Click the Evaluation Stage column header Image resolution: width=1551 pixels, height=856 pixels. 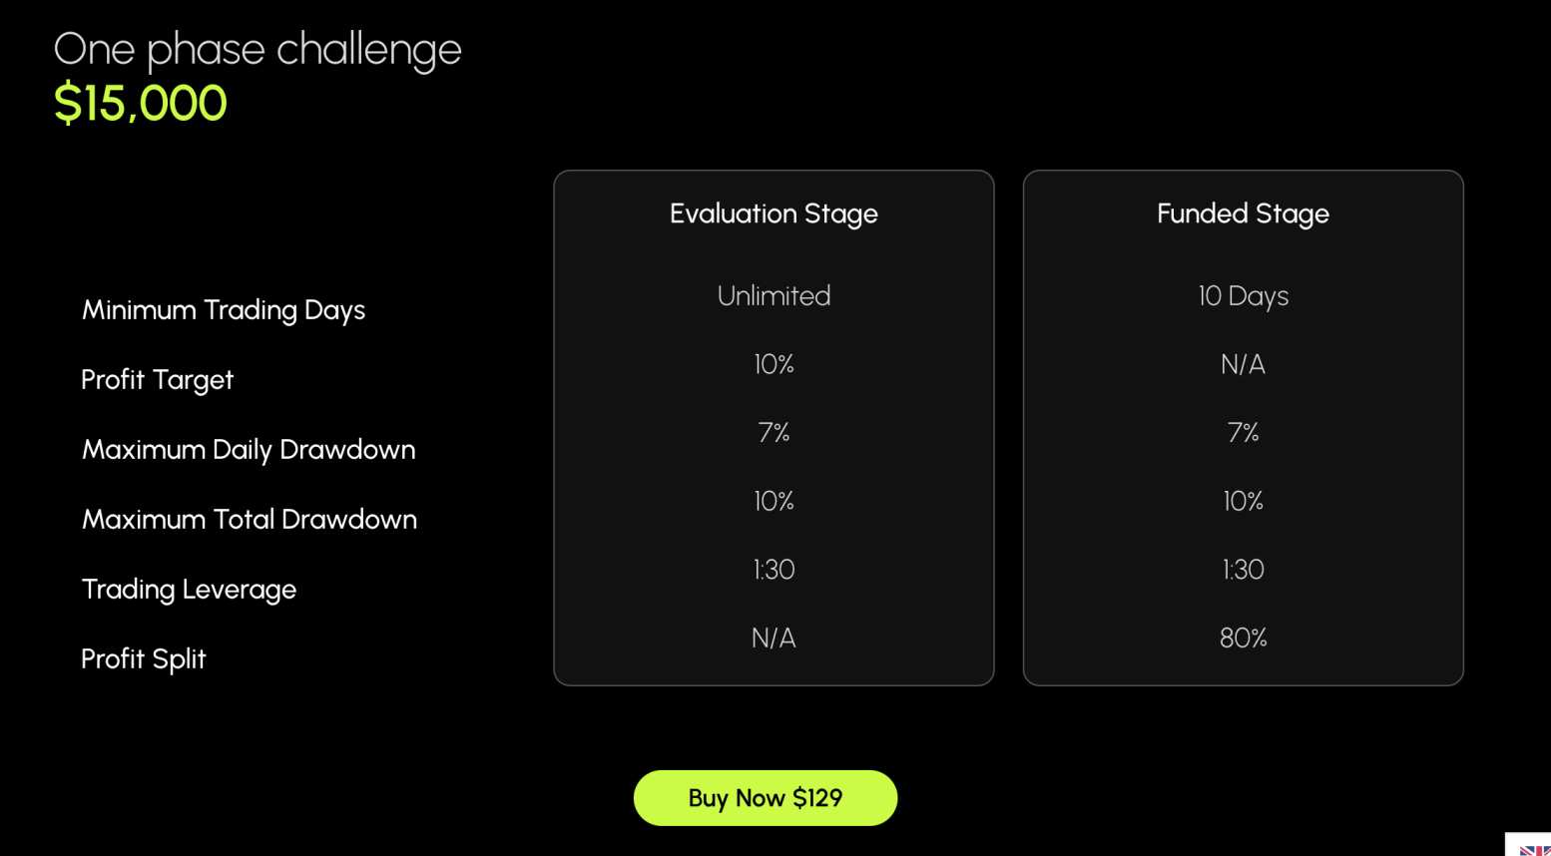[774, 214]
